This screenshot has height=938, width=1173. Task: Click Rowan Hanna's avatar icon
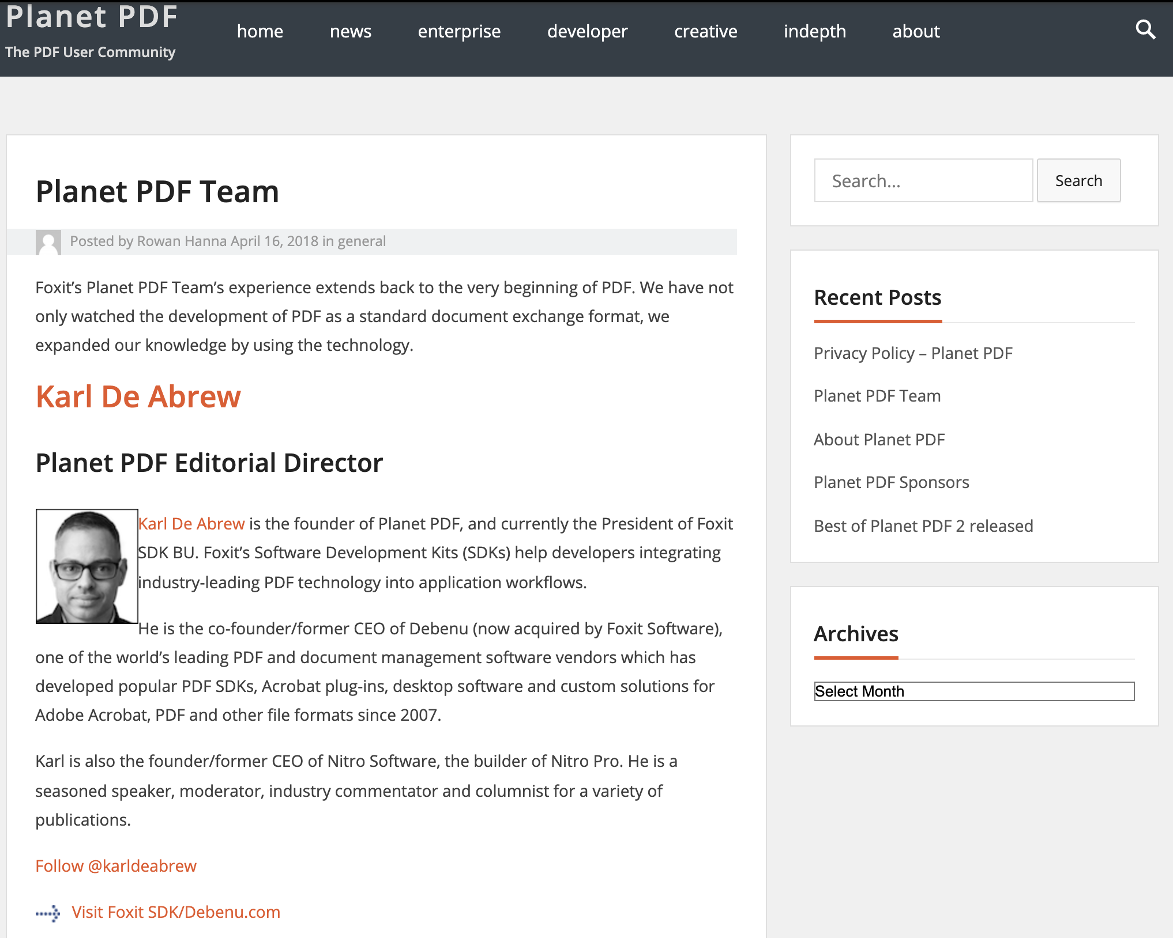click(x=48, y=242)
